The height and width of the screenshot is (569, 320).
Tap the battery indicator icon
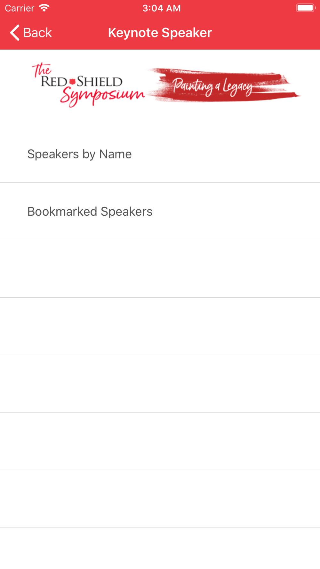click(306, 8)
